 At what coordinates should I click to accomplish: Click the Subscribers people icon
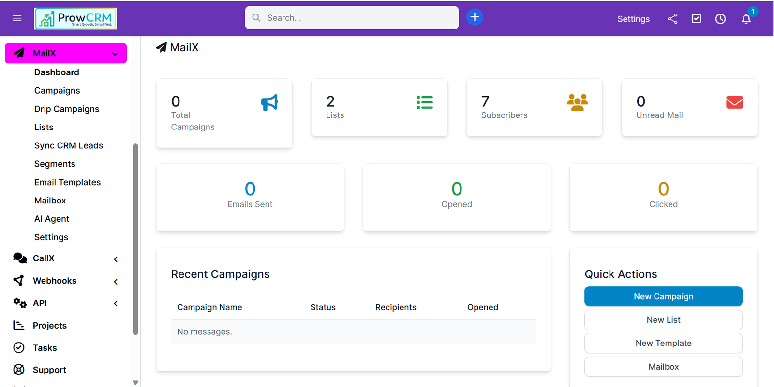tap(578, 102)
